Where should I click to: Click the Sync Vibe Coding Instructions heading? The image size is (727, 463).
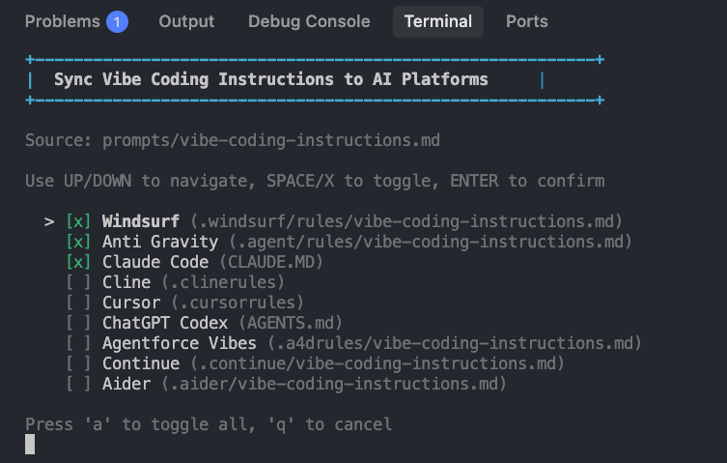click(271, 79)
